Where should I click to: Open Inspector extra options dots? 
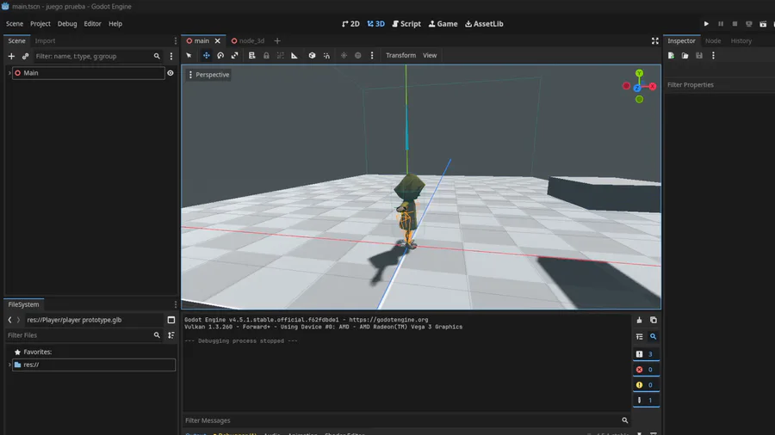click(713, 56)
